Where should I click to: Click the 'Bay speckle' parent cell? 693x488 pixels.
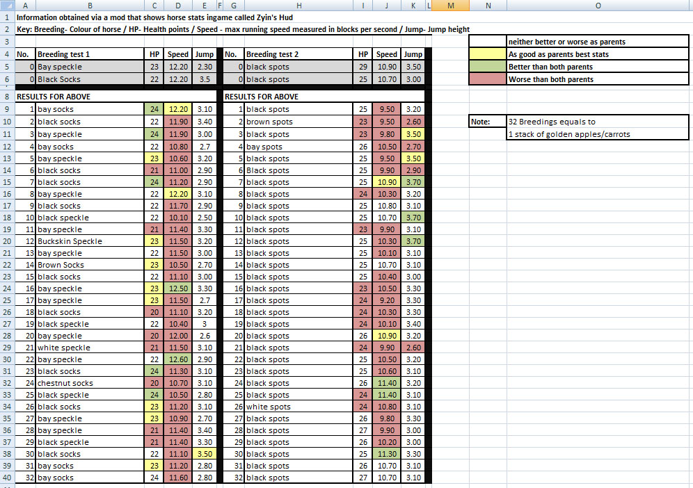click(90, 67)
